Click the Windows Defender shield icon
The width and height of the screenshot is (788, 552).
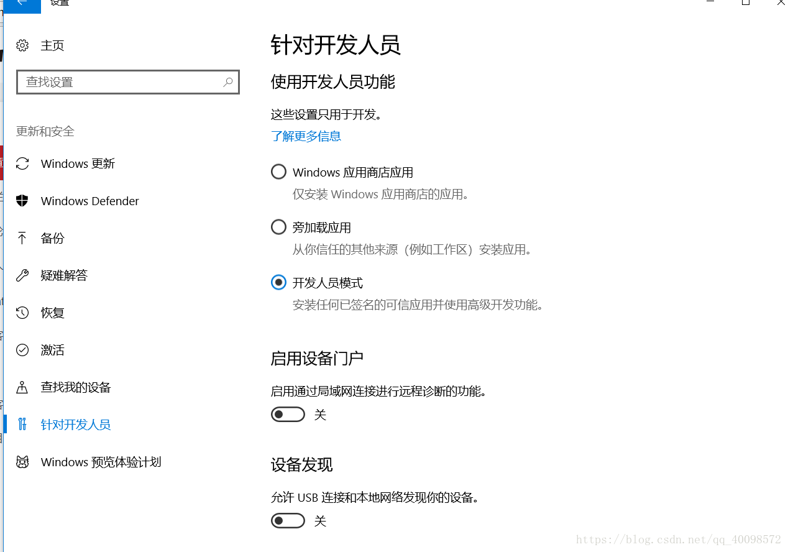click(x=22, y=201)
